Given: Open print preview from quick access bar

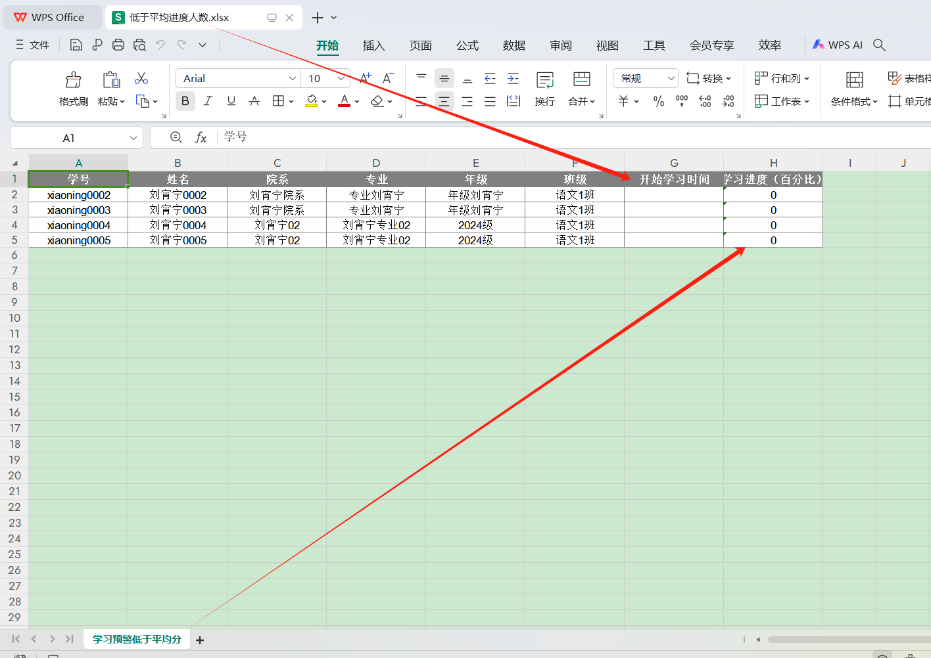Looking at the screenshot, I should tap(139, 45).
